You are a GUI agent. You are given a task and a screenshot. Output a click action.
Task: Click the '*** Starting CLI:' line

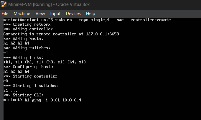tap(23, 95)
